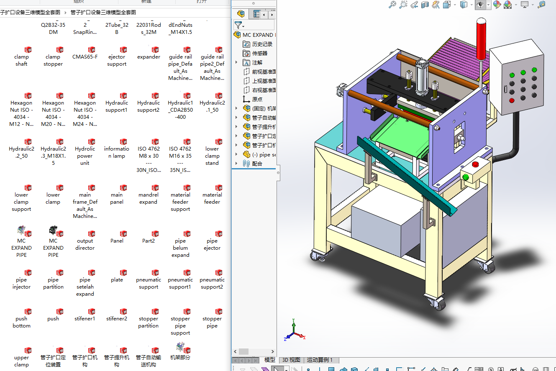Open the Edit Appearance tool
556x371 pixels.
click(x=497, y=5)
